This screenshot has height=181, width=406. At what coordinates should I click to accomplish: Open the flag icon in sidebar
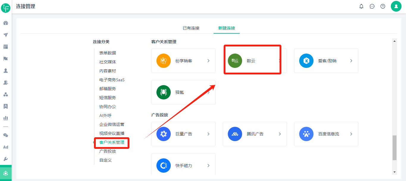pos(6,59)
